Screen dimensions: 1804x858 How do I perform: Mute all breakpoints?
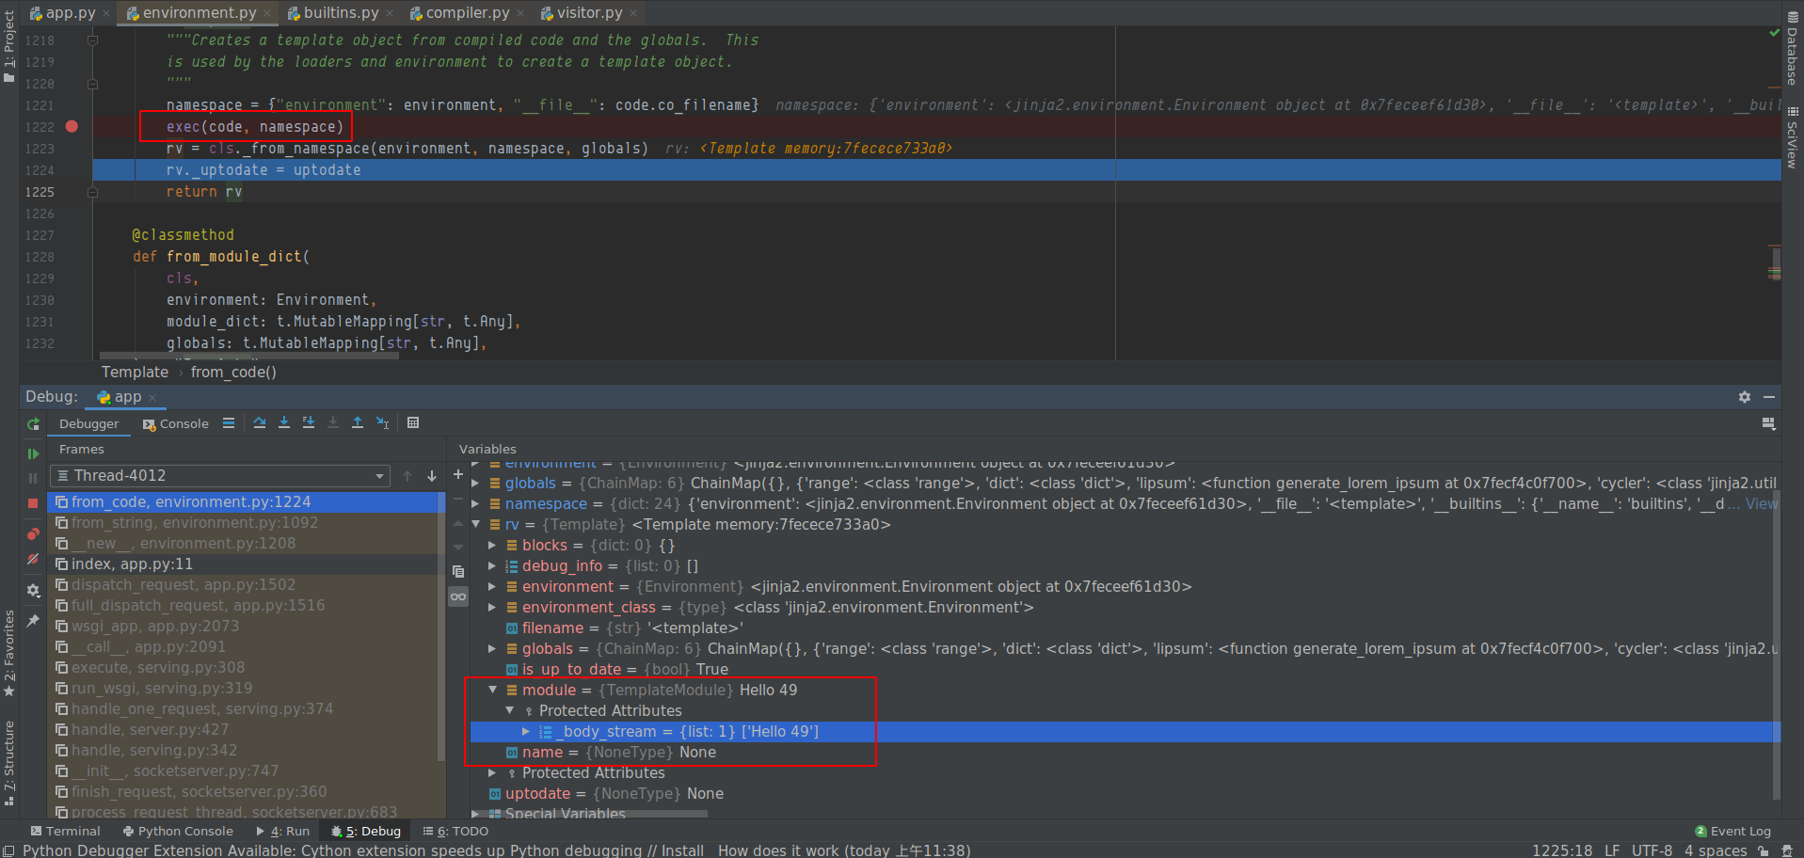click(x=33, y=559)
